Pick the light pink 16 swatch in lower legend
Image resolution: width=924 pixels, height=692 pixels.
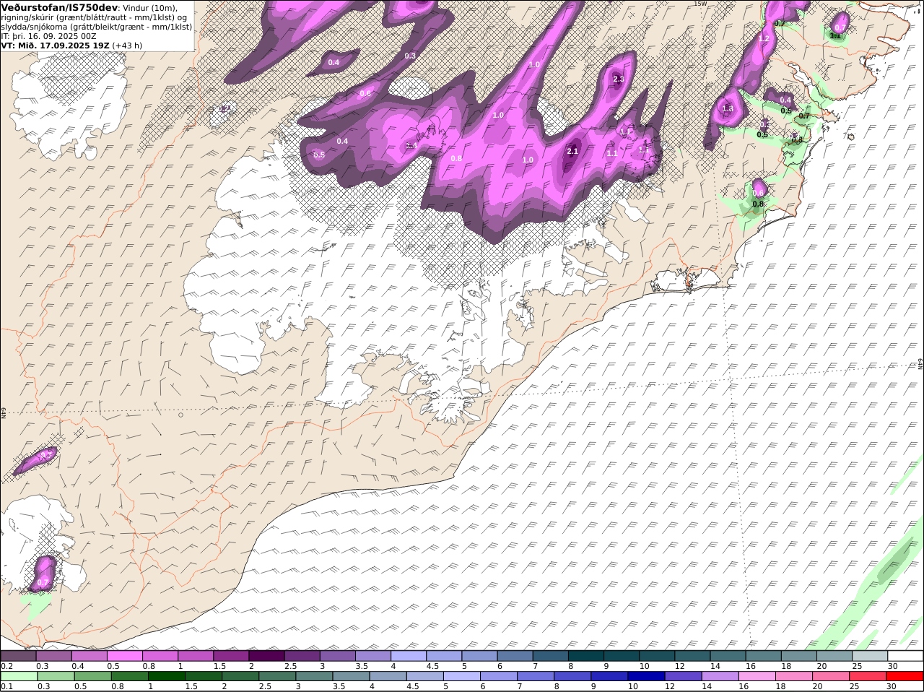click(x=757, y=677)
